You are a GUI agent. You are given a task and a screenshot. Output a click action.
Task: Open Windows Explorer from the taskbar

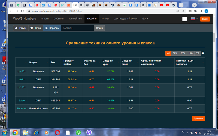[x=26, y=133]
